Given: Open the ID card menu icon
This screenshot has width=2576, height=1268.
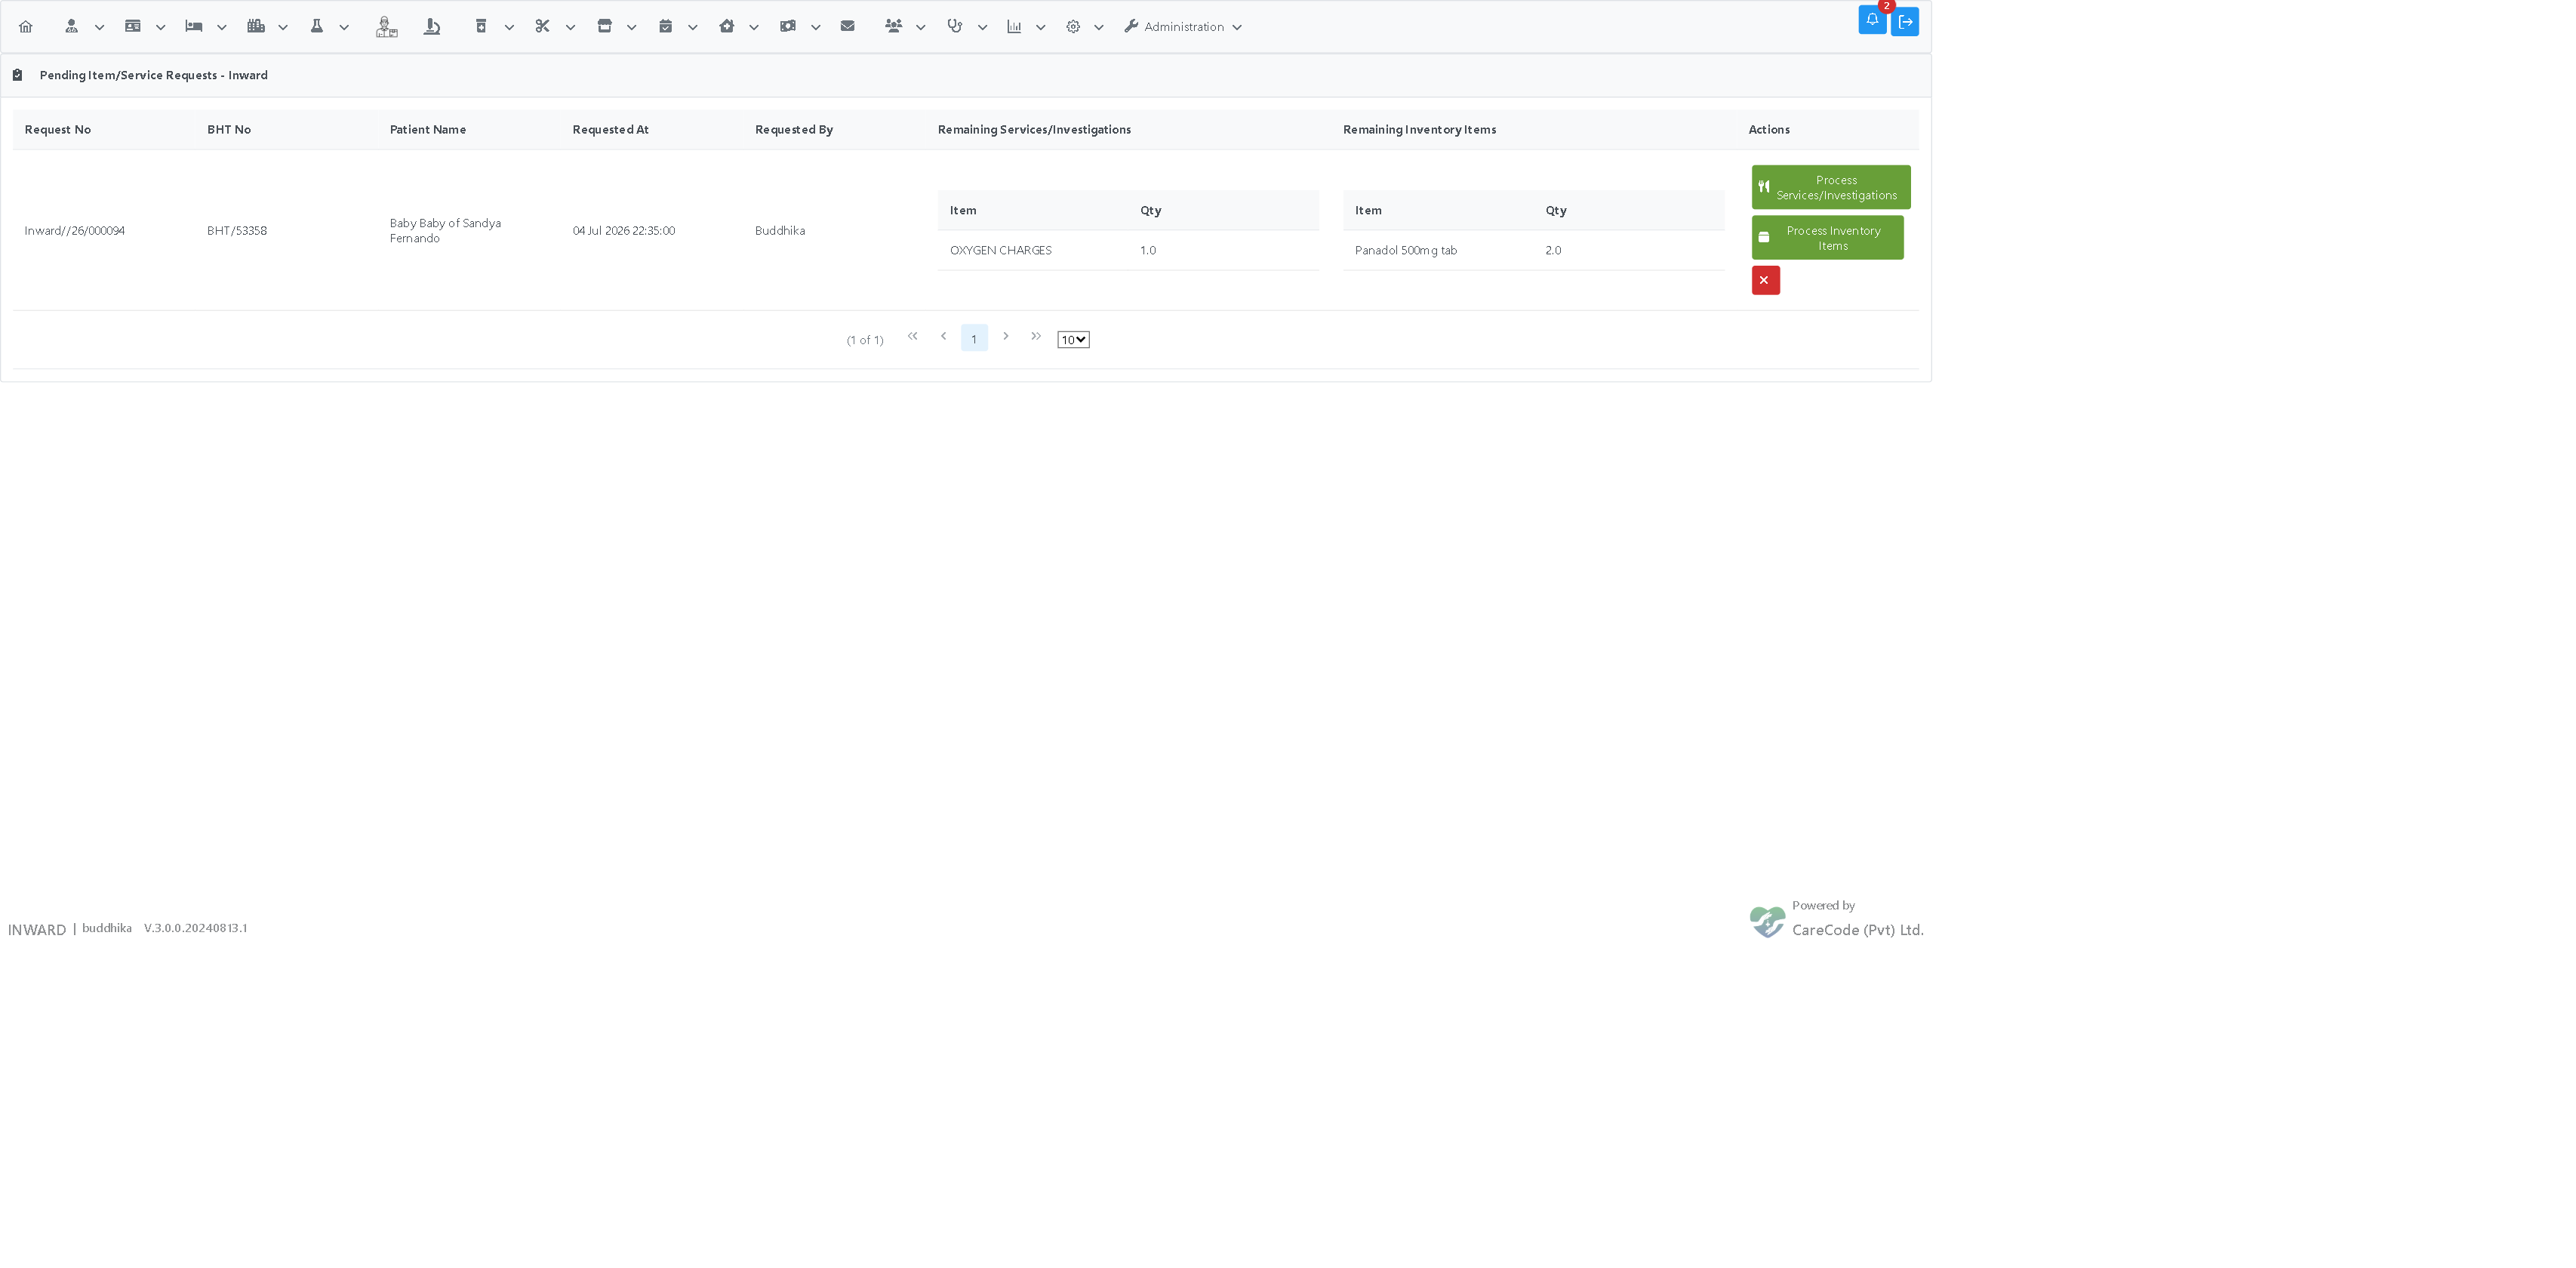Looking at the screenshot, I should tap(132, 27).
